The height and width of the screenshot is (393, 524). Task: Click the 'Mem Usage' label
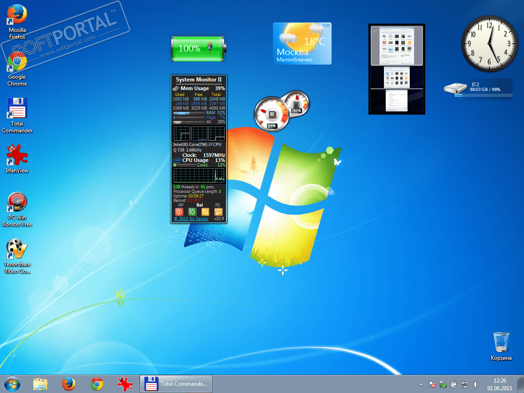tap(195, 88)
